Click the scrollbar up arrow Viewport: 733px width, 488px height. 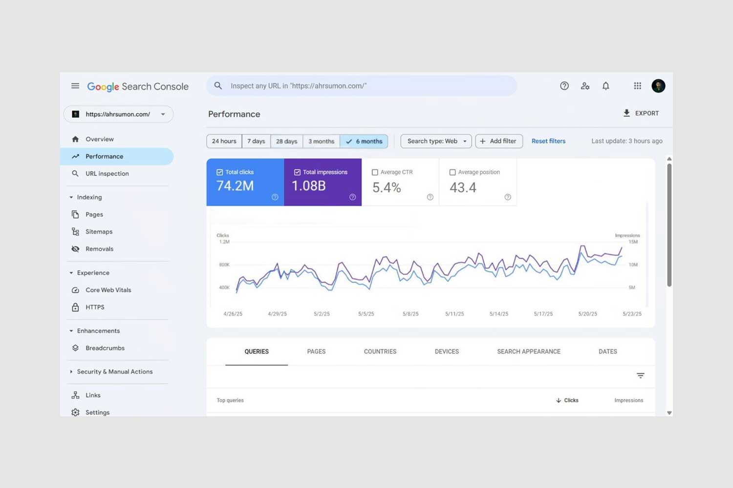point(669,159)
